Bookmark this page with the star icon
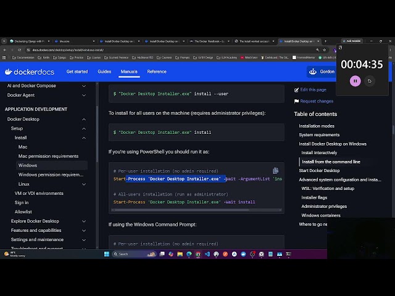This screenshot has width=395, height=296. point(325,50)
